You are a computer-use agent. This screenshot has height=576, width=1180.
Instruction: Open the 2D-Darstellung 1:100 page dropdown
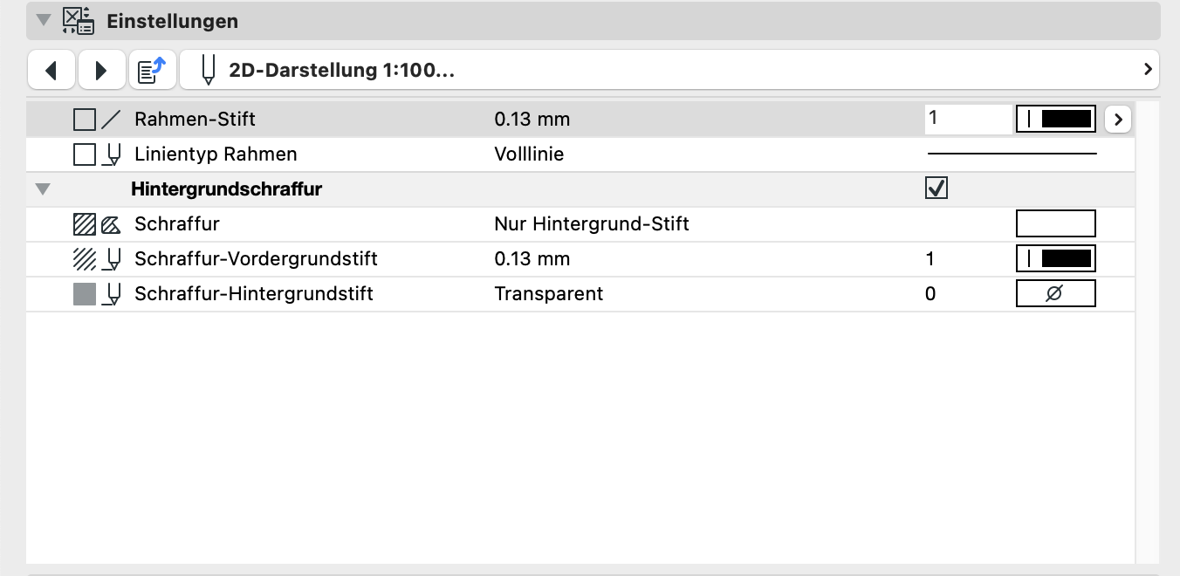[x=669, y=70]
